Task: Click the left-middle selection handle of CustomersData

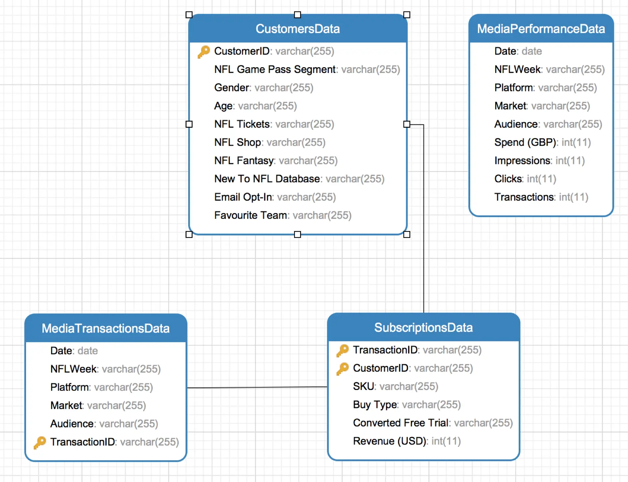Action: [x=189, y=124]
